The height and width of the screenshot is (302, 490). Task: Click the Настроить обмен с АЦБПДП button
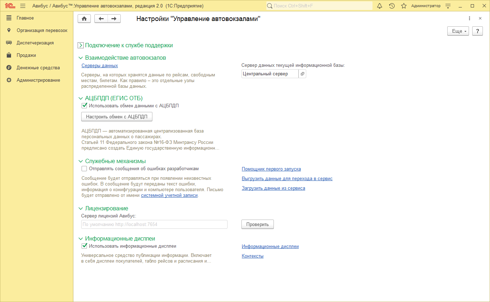(116, 117)
